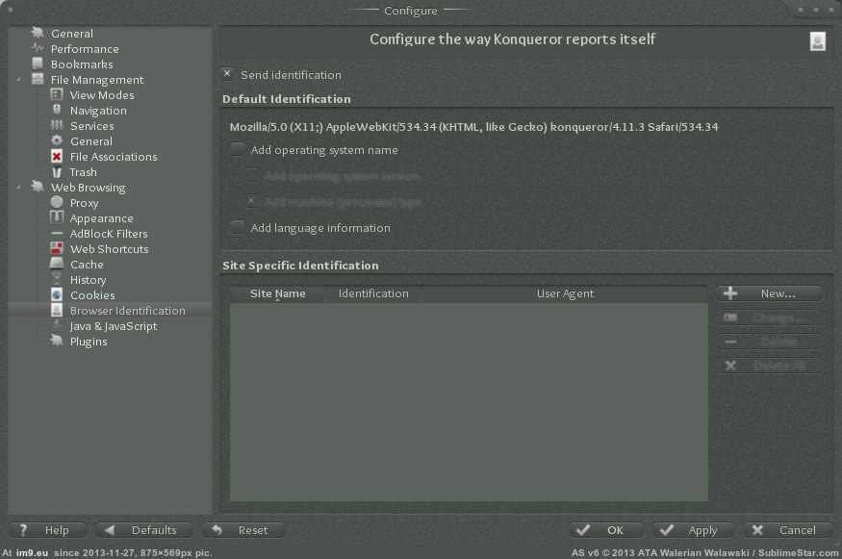This screenshot has width=842, height=559.
Task: Restore settings with the Defaults button
Action: click(x=144, y=530)
